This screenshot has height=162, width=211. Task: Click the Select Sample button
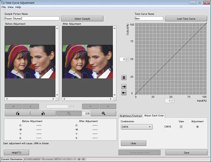(82, 19)
